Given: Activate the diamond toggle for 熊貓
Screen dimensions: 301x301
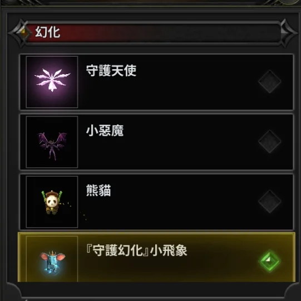Looking at the screenshot, I should click(x=270, y=201).
